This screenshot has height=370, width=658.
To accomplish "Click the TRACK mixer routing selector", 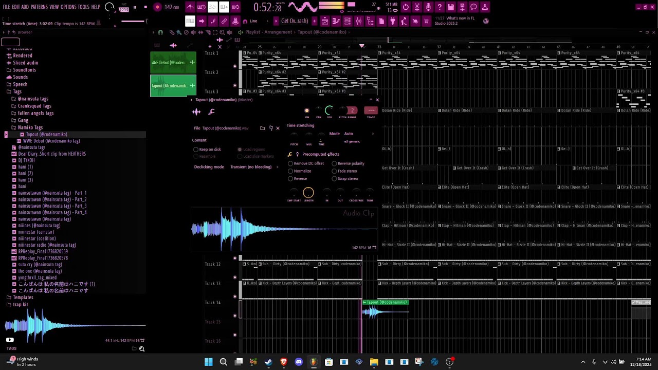I will (371, 110).
